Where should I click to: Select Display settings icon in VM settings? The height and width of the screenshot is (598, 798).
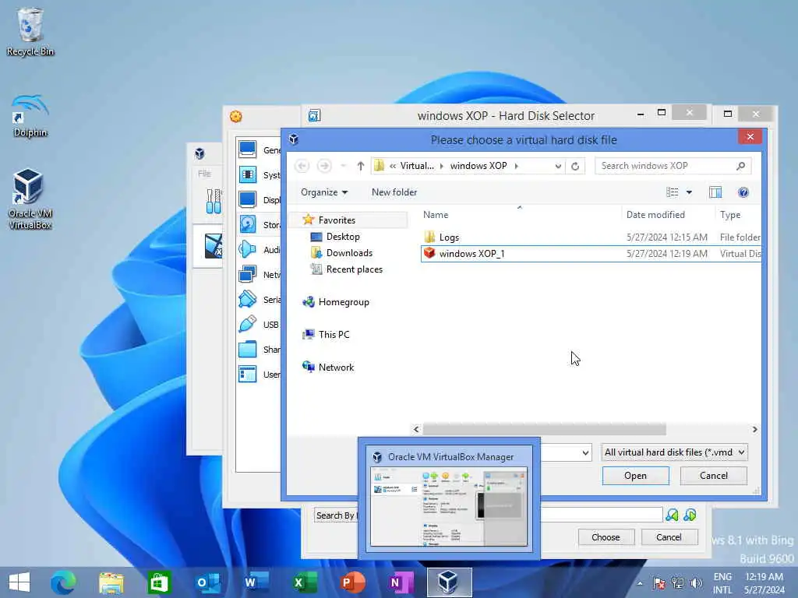(248, 199)
